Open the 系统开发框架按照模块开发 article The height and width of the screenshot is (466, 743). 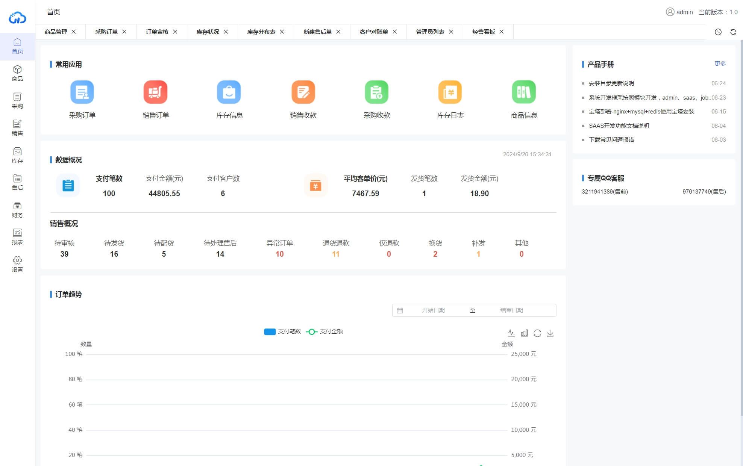pyautogui.click(x=649, y=98)
